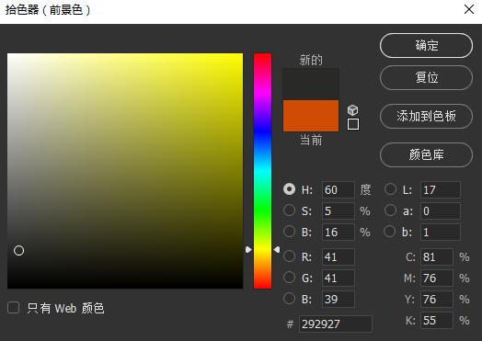482x341 pixels.
Task: Confirm with the 确定 button
Action: point(426,45)
